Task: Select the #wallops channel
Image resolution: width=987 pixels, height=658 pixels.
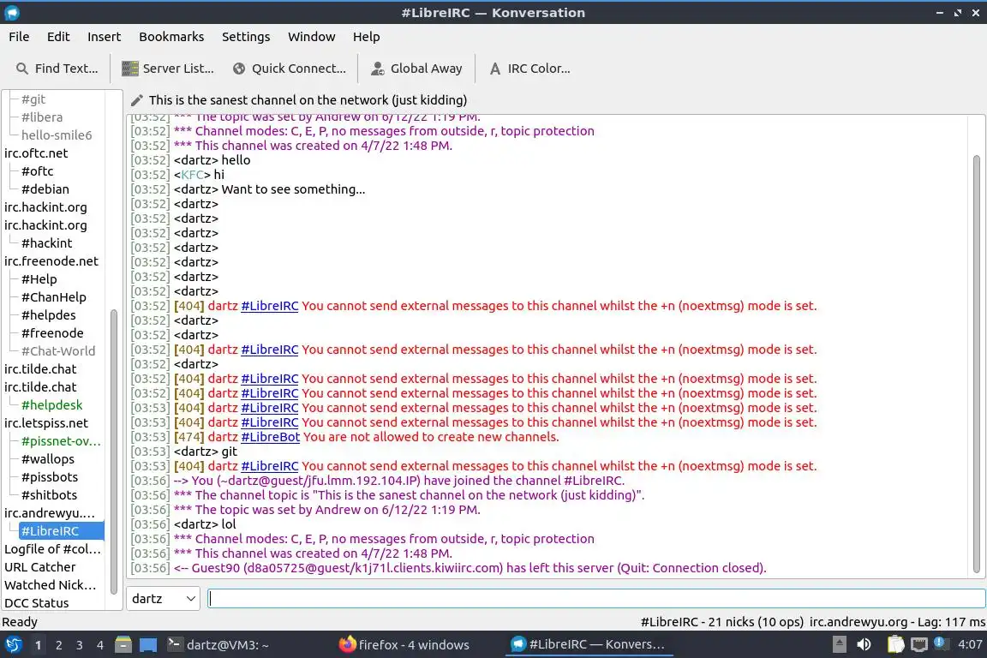Action: point(48,459)
